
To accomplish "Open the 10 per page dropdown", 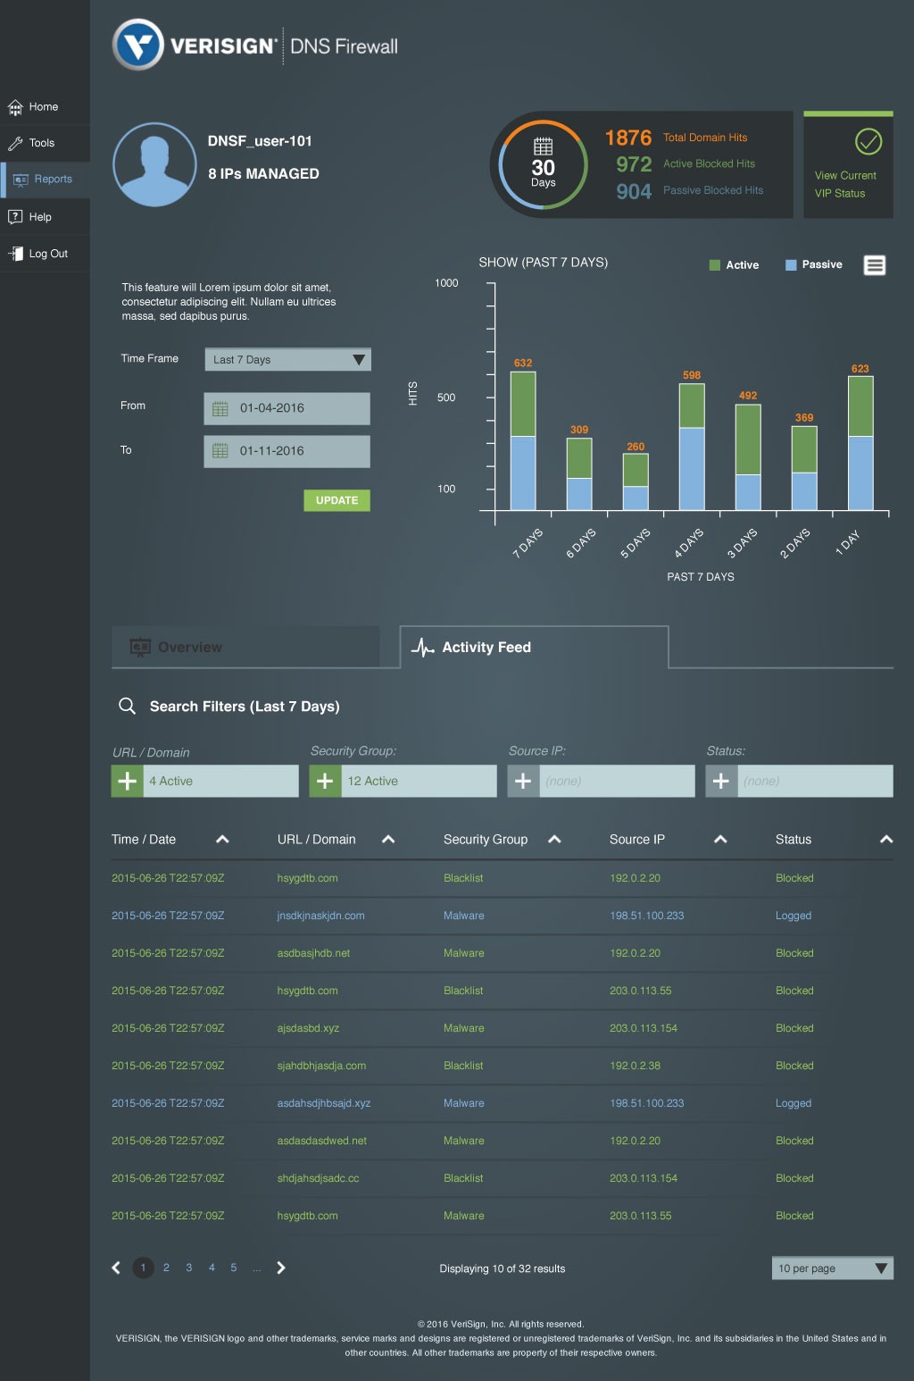I will coord(832,1268).
